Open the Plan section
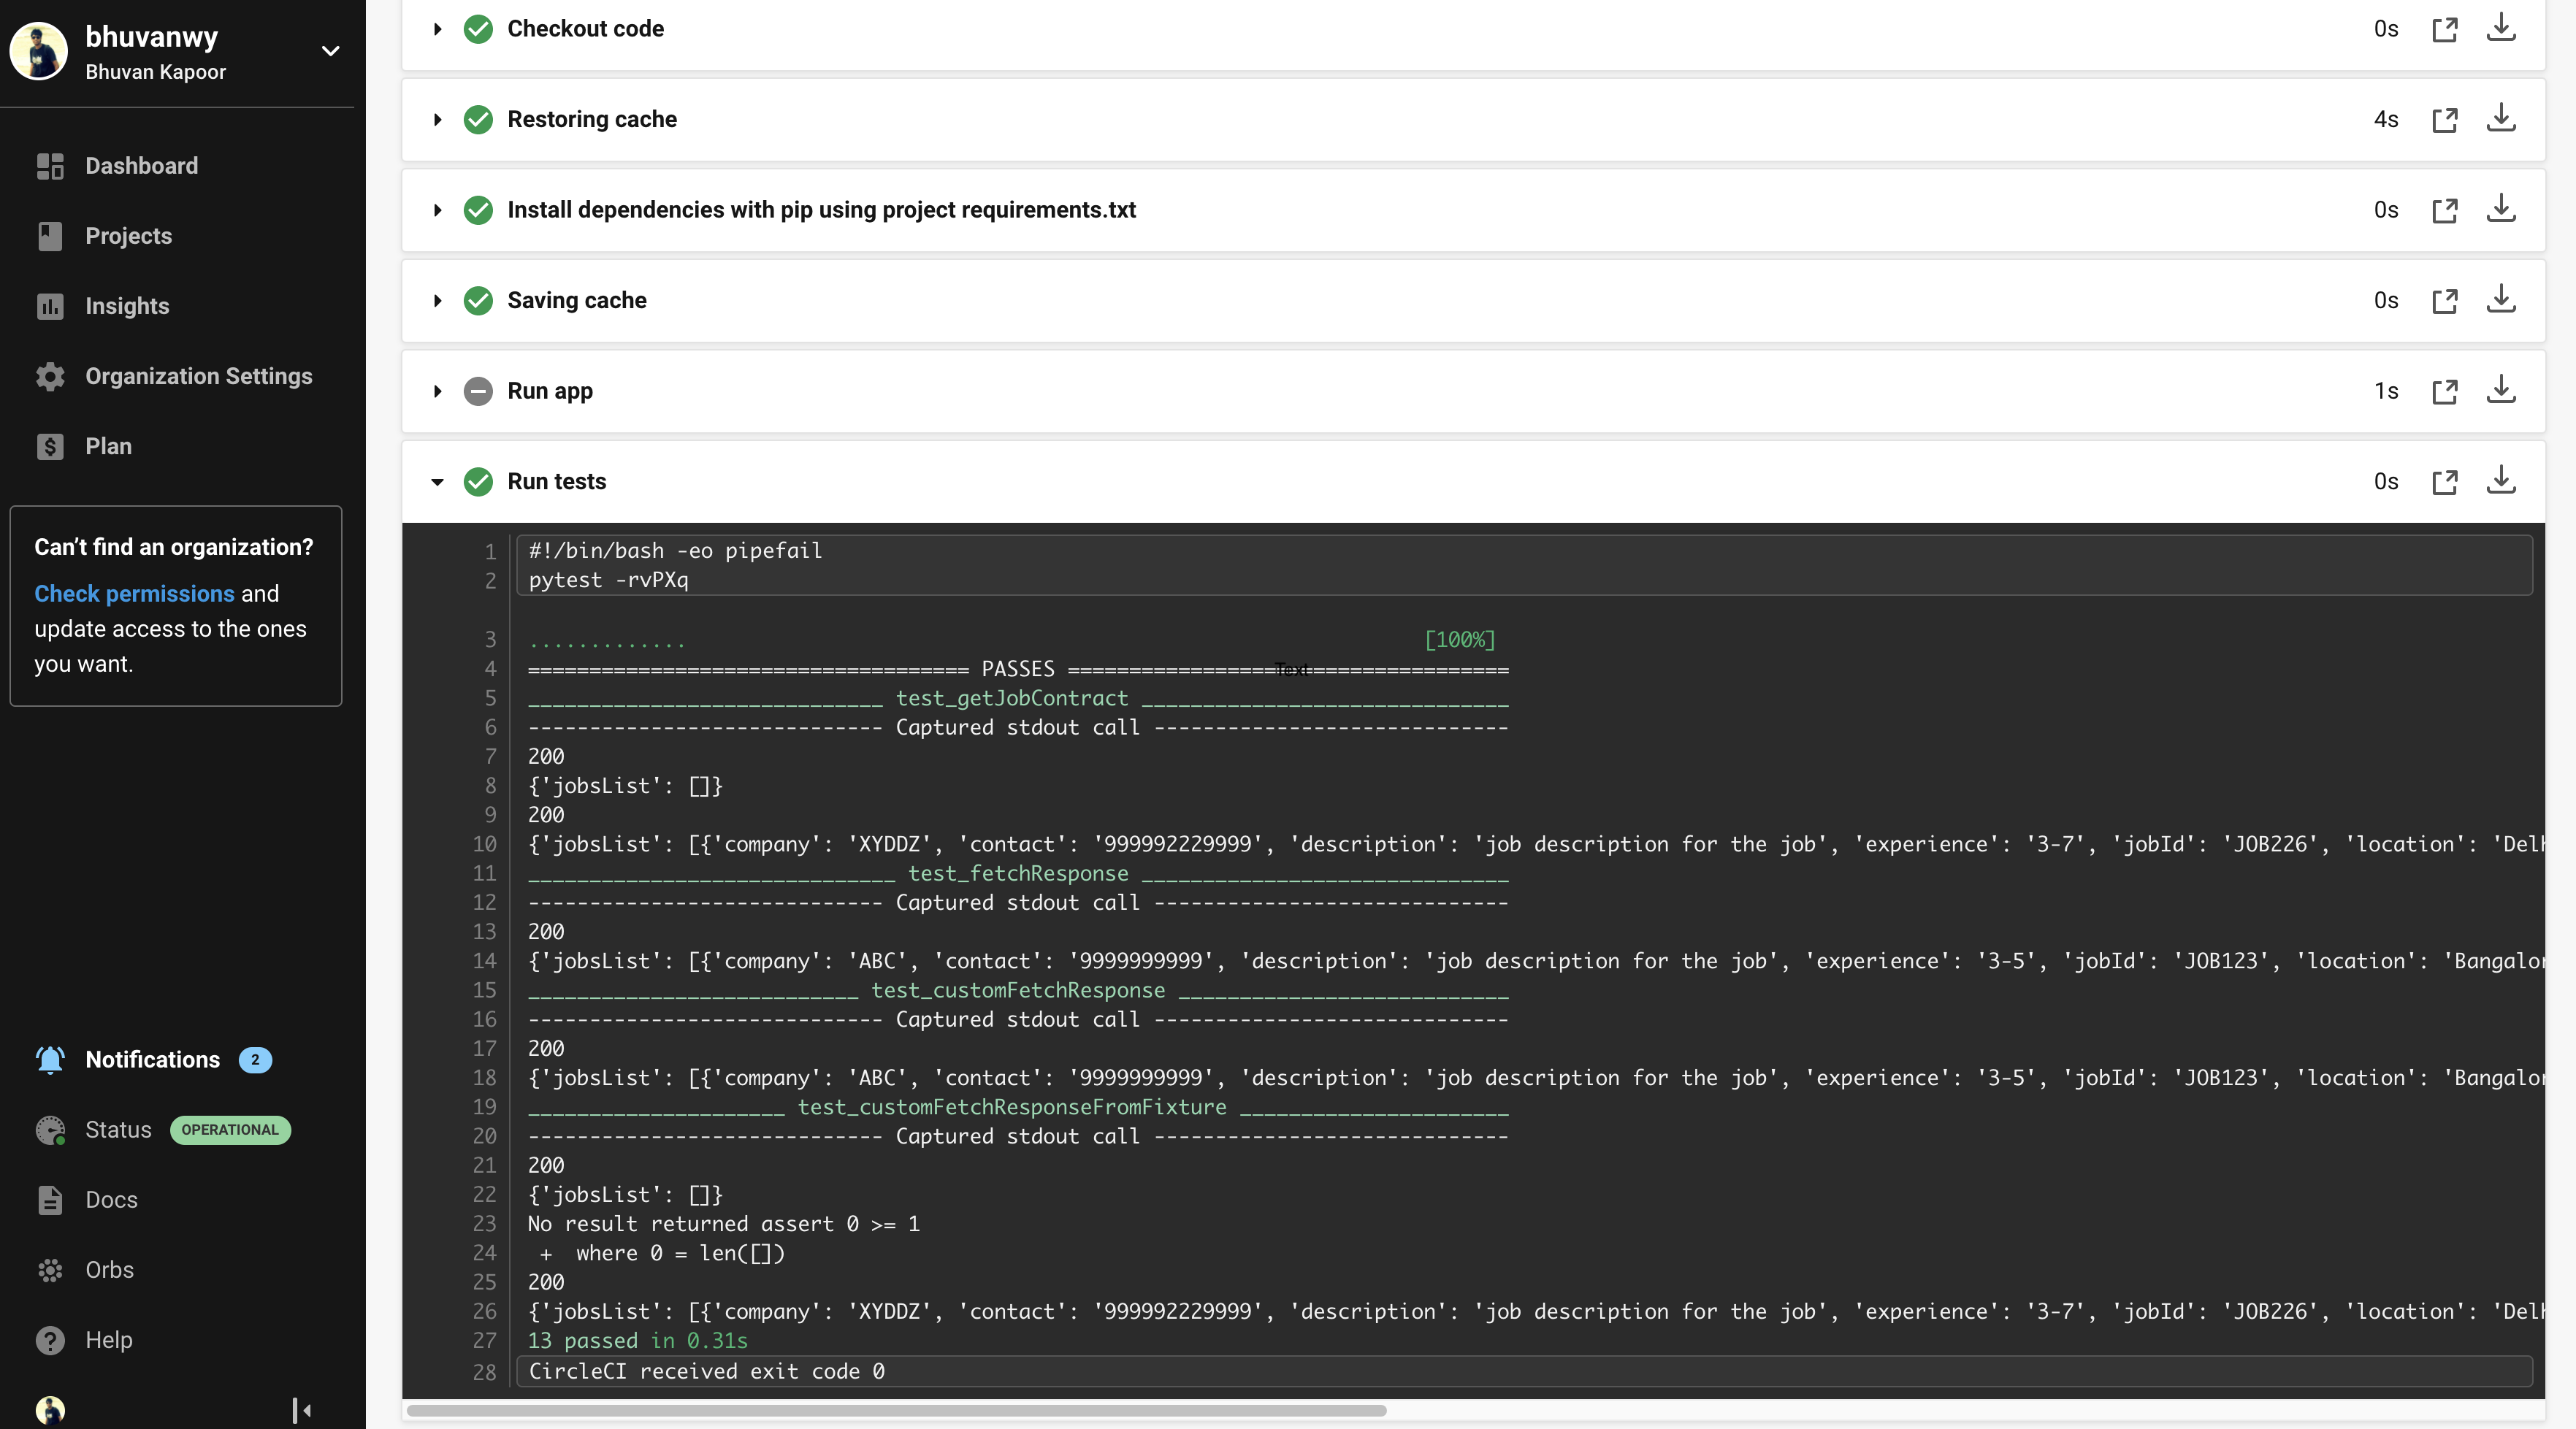This screenshot has width=2576, height=1429. (x=107, y=446)
